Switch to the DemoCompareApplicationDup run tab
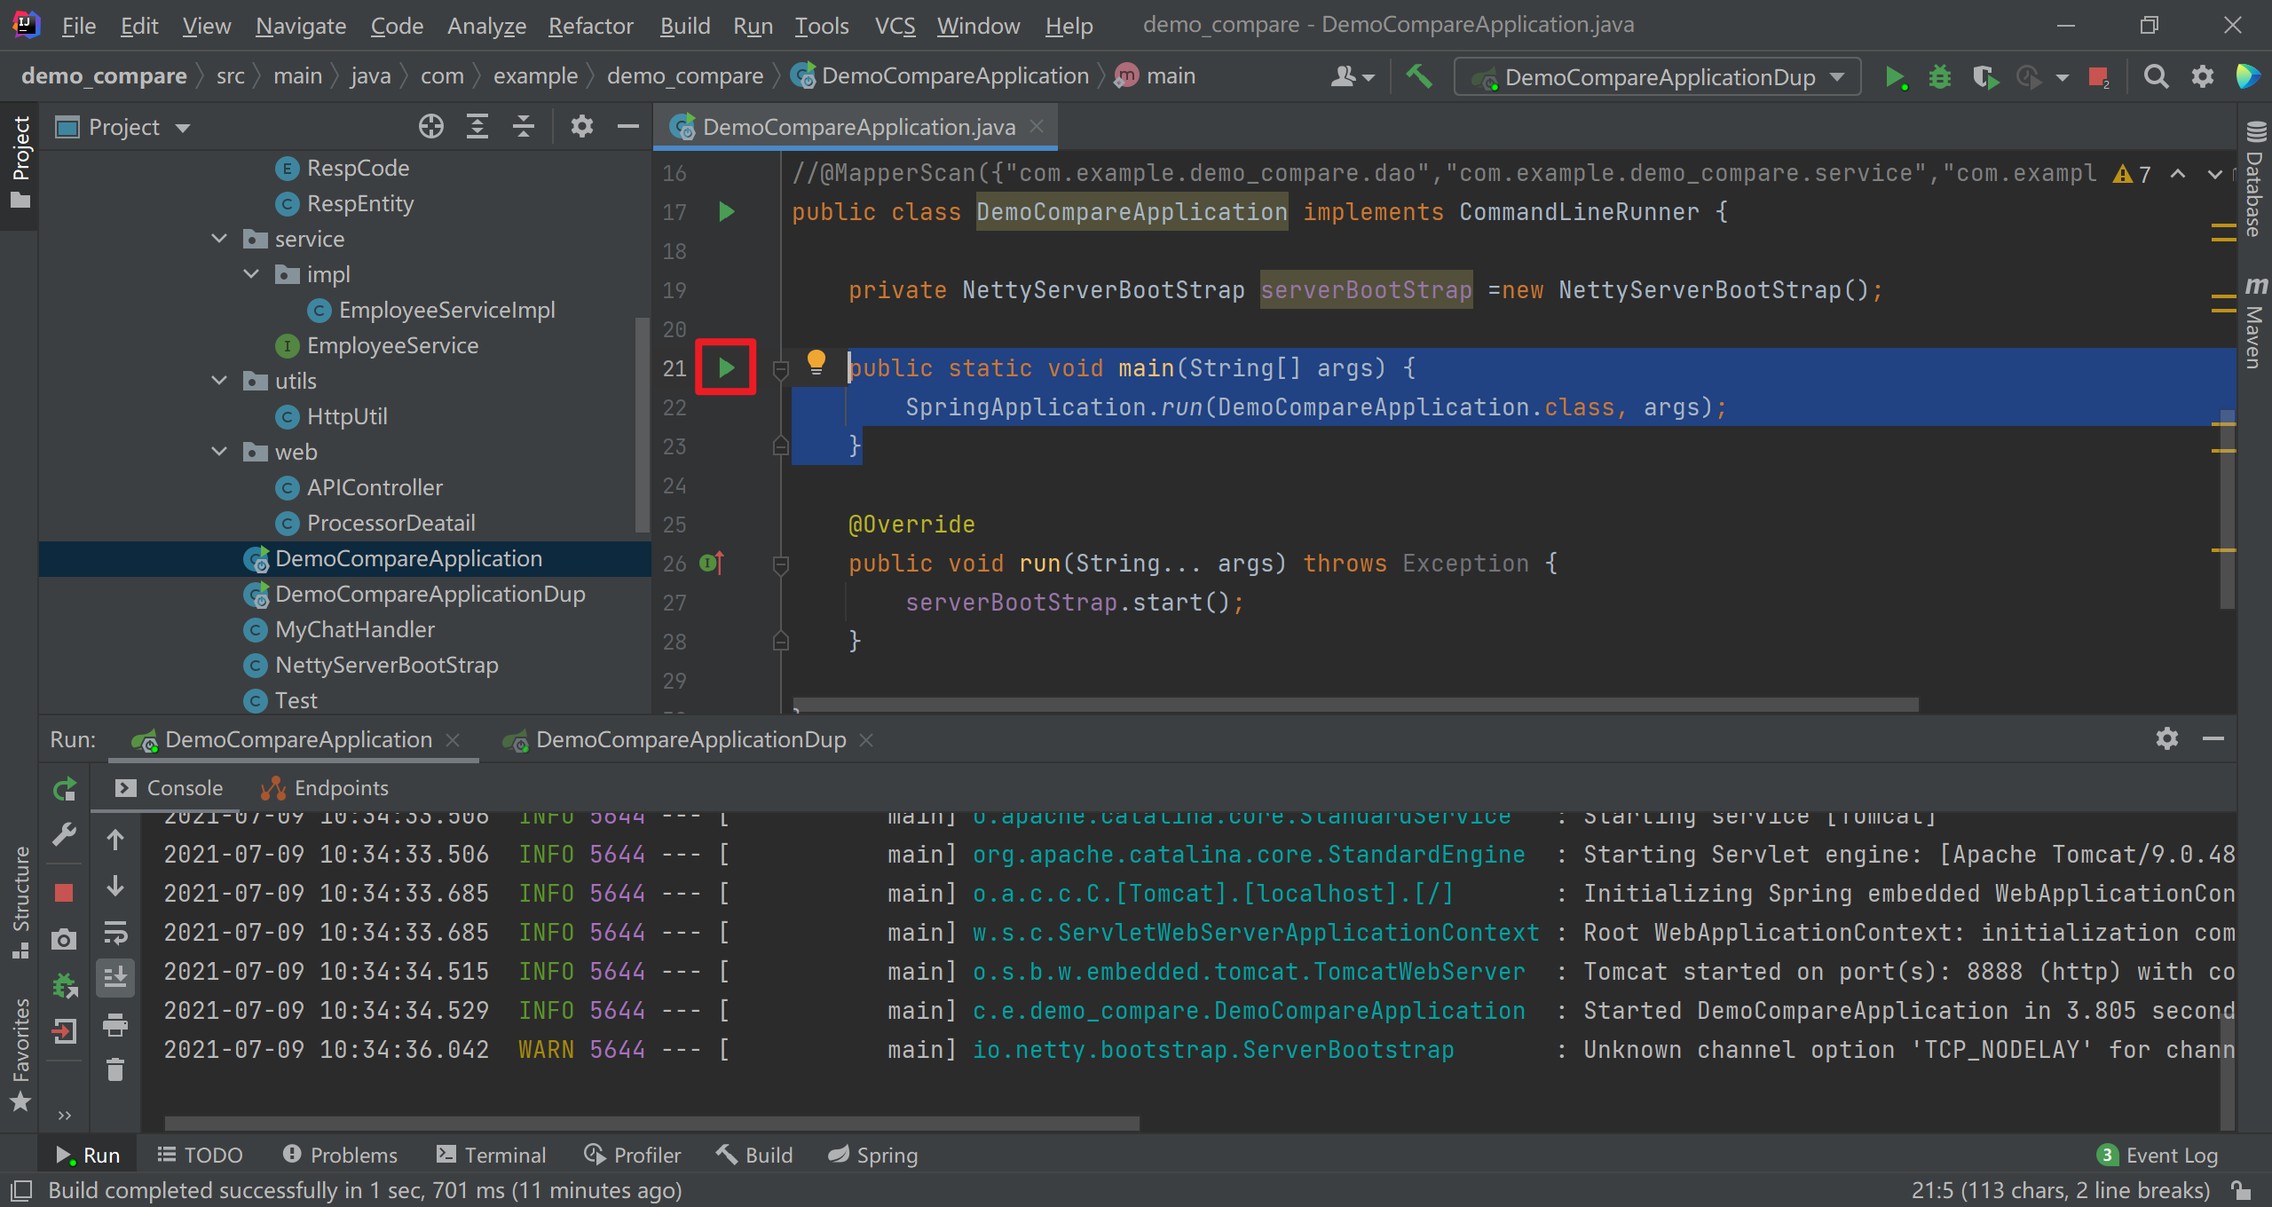This screenshot has height=1207, width=2272. click(x=690, y=740)
